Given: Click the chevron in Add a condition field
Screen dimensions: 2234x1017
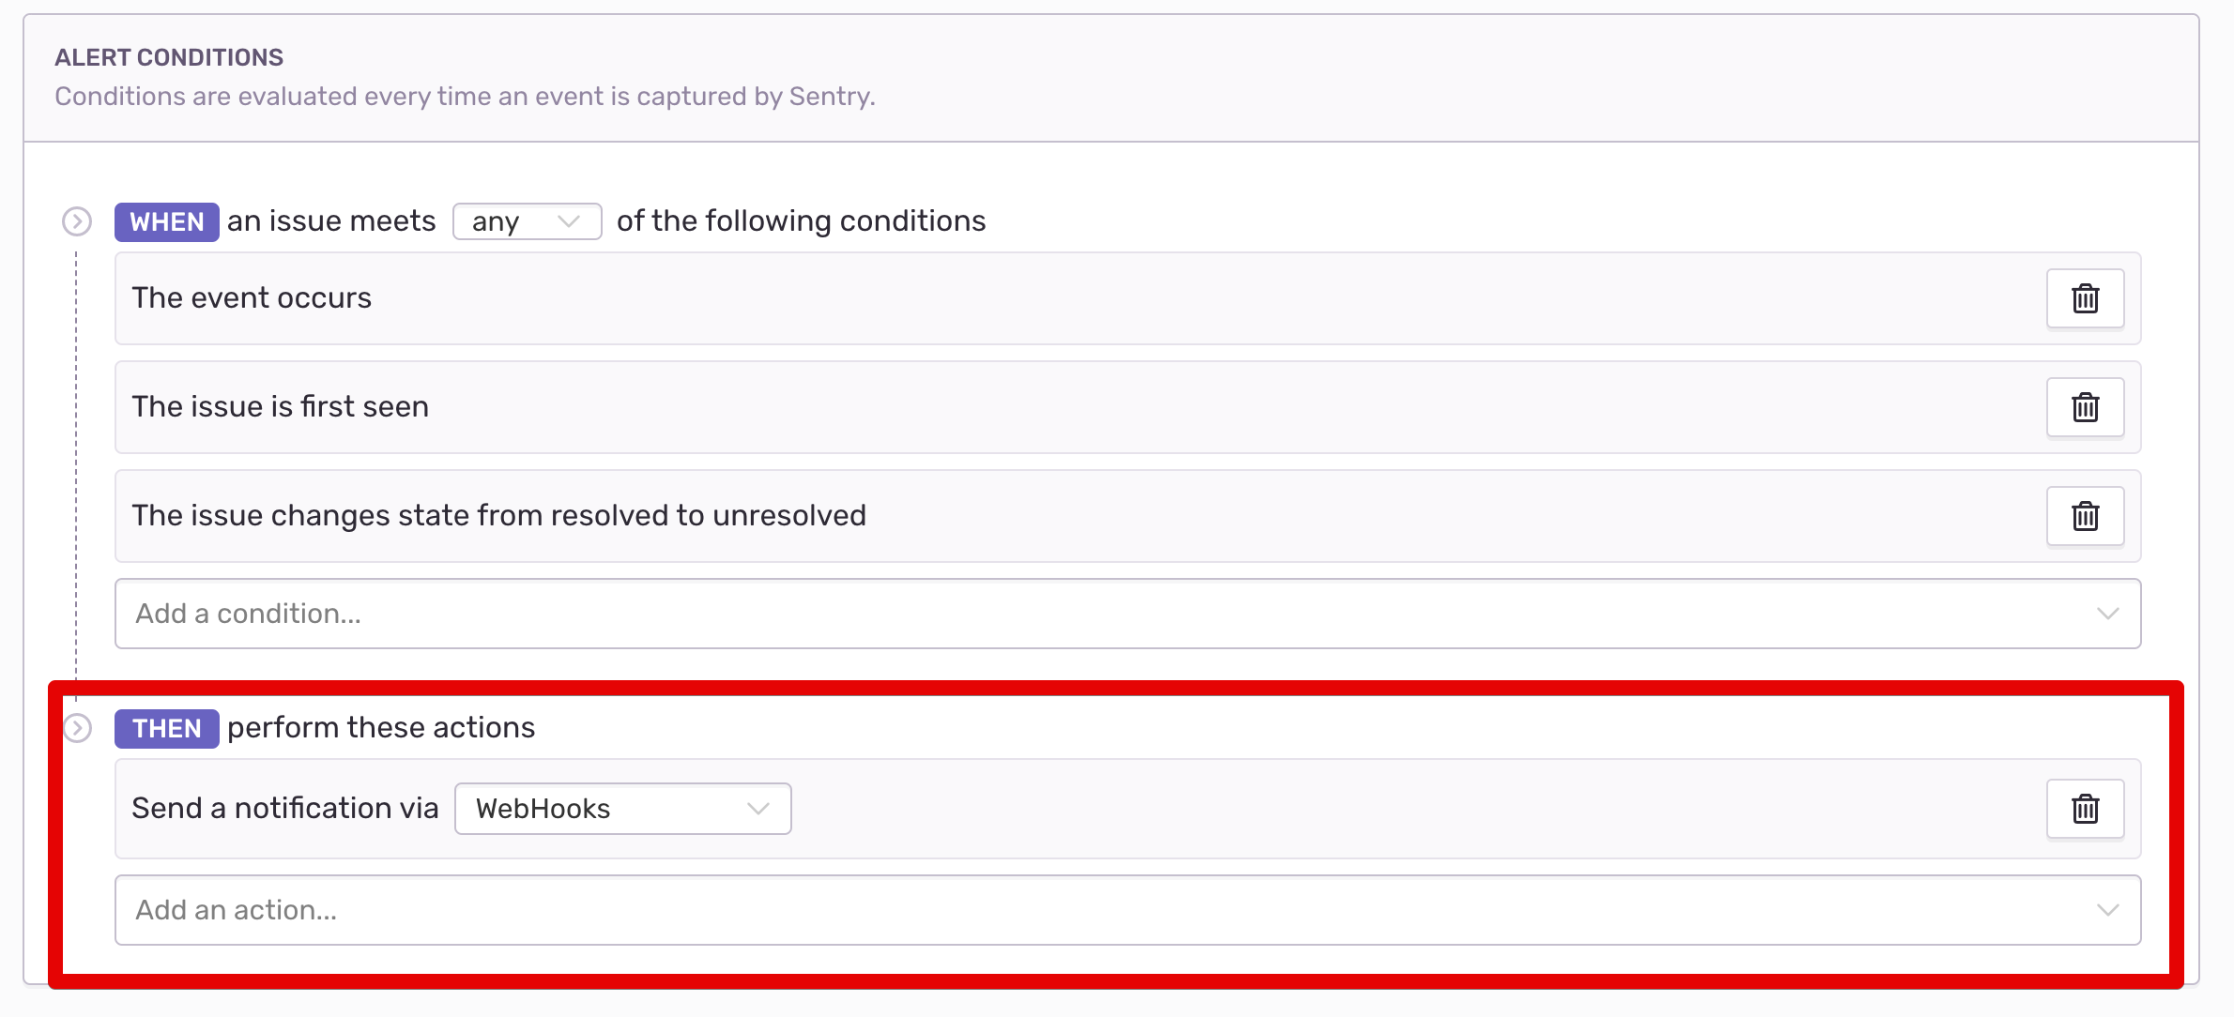Looking at the screenshot, I should [x=2108, y=614].
